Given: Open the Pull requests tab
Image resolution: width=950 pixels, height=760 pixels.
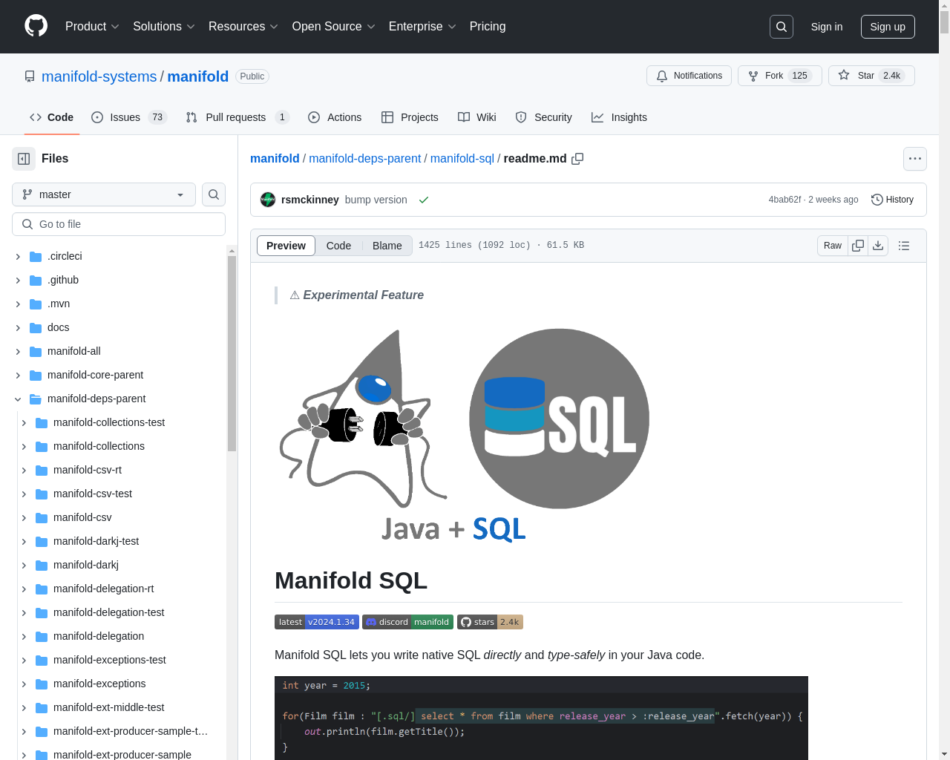Looking at the screenshot, I should click(x=237, y=117).
